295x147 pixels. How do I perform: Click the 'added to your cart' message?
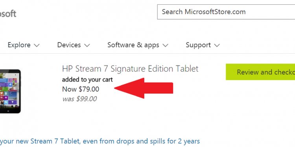87,80
